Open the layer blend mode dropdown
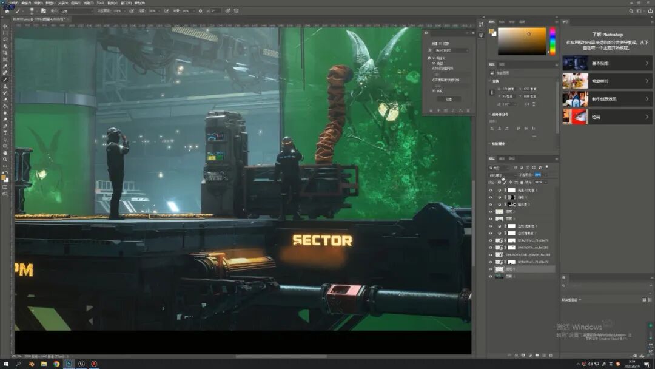655x369 pixels. [x=503, y=175]
